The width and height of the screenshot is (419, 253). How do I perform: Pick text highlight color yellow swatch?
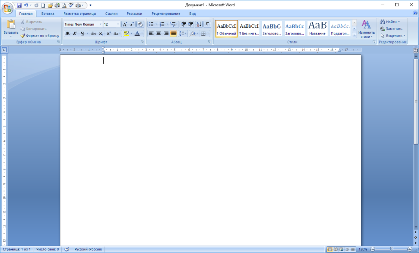[126, 33]
